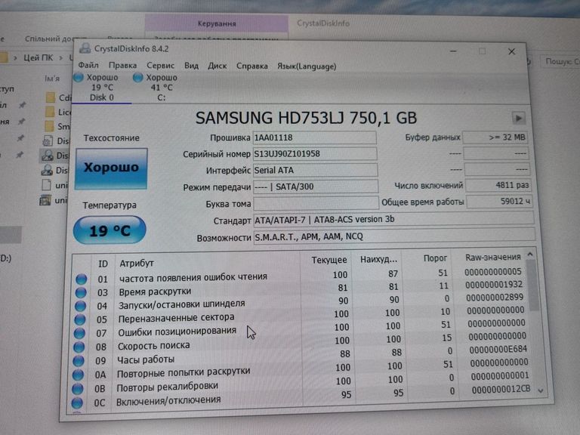
Task: Select 'Повторные попытки раскрутки' attribute
Action: tap(299, 370)
